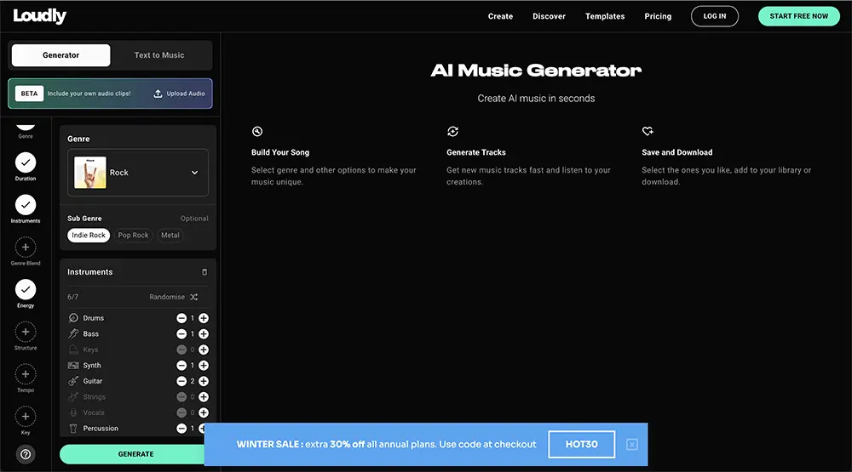Open the Create menu in header

coord(500,16)
